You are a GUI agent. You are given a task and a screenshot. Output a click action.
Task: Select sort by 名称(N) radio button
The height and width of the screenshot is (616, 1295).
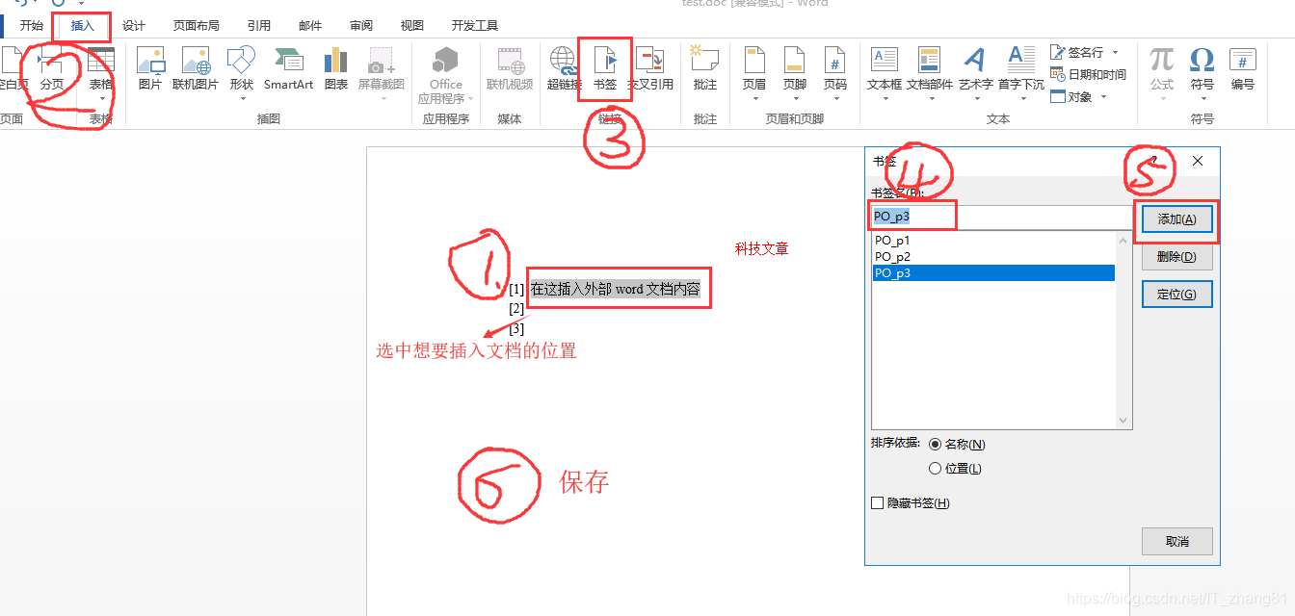(935, 445)
